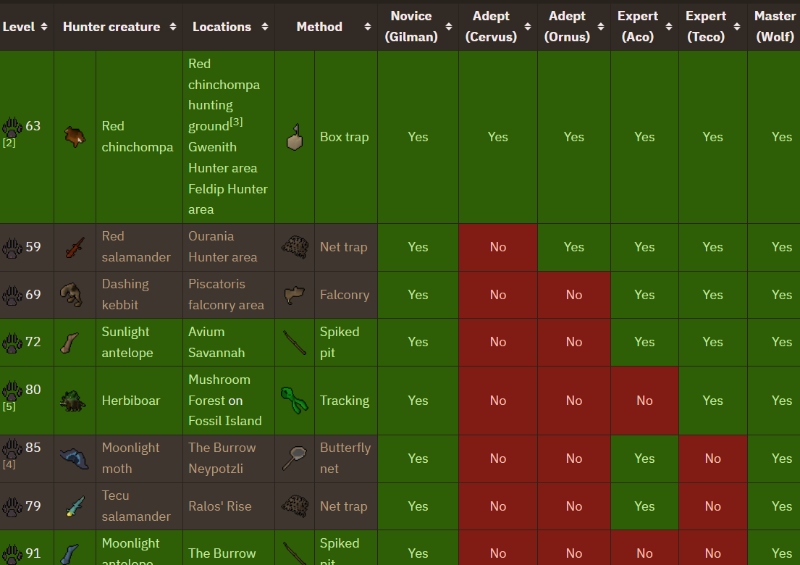Click the Box trap method icon
The height and width of the screenshot is (565, 800).
pos(295,137)
